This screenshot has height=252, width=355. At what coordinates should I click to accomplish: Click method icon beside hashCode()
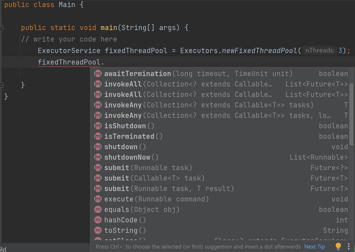[98, 220]
